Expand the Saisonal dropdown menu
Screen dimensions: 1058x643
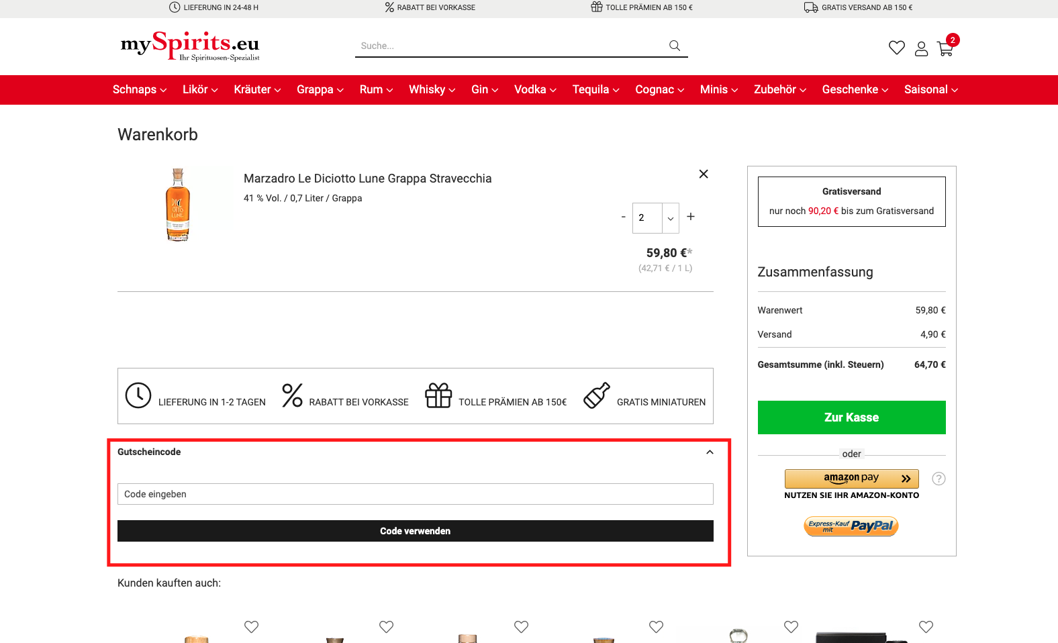(931, 90)
